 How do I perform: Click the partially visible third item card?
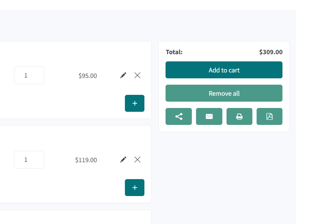click(x=75, y=217)
